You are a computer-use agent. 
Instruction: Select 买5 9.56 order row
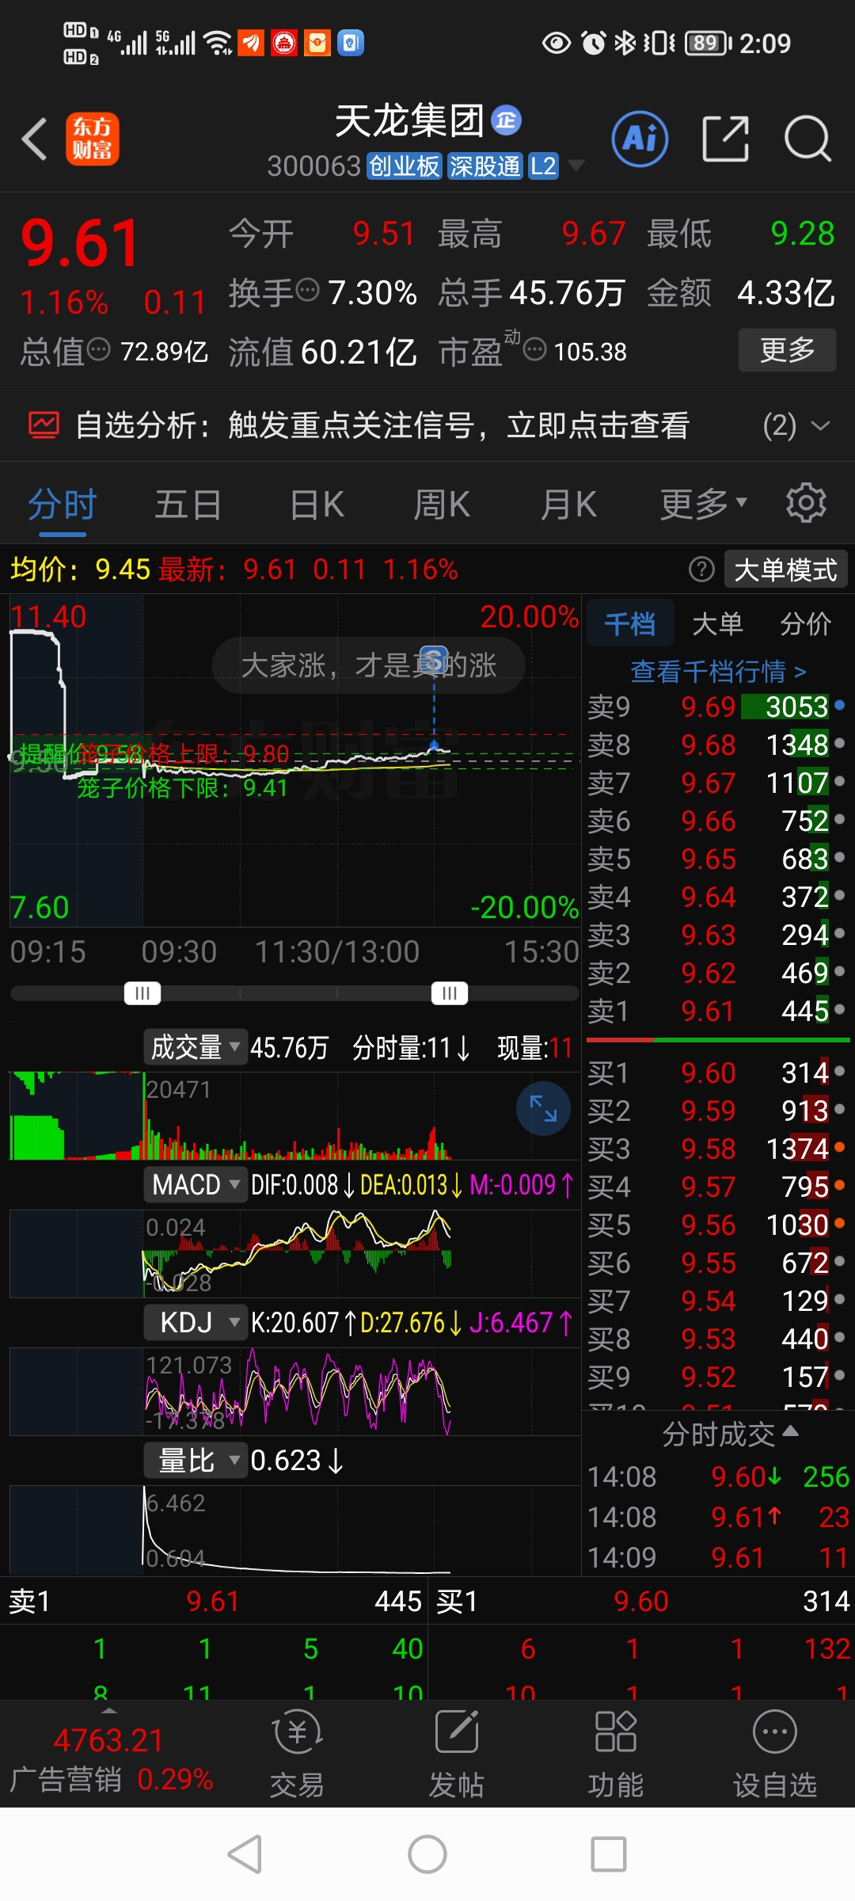(717, 1225)
